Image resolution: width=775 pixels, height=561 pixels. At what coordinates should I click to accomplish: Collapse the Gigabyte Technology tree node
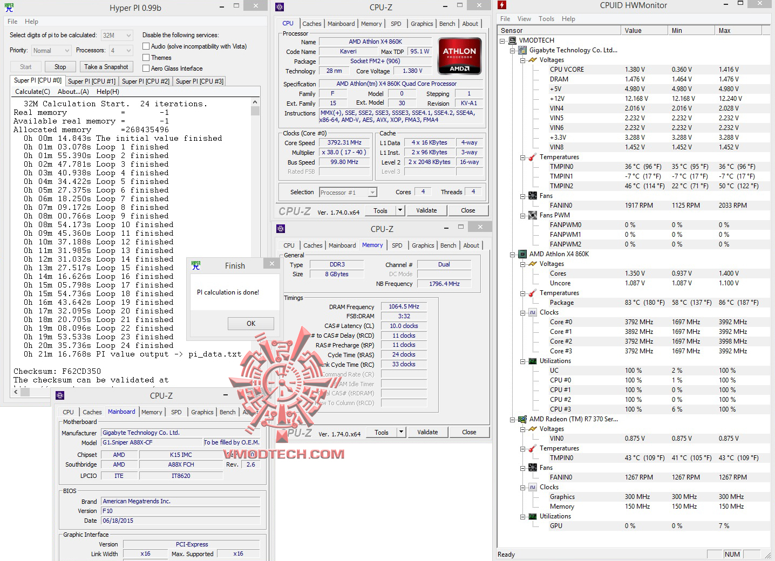click(x=513, y=50)
